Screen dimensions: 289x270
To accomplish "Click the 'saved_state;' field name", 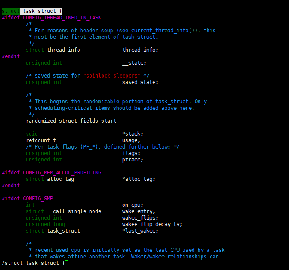I will click(x=140, y=82).
